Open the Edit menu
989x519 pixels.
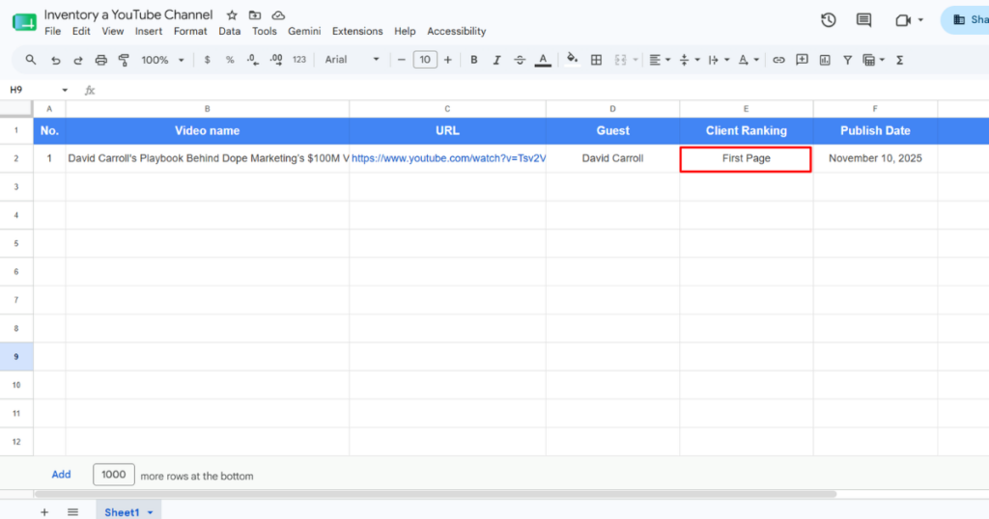[x=81, y=32]
